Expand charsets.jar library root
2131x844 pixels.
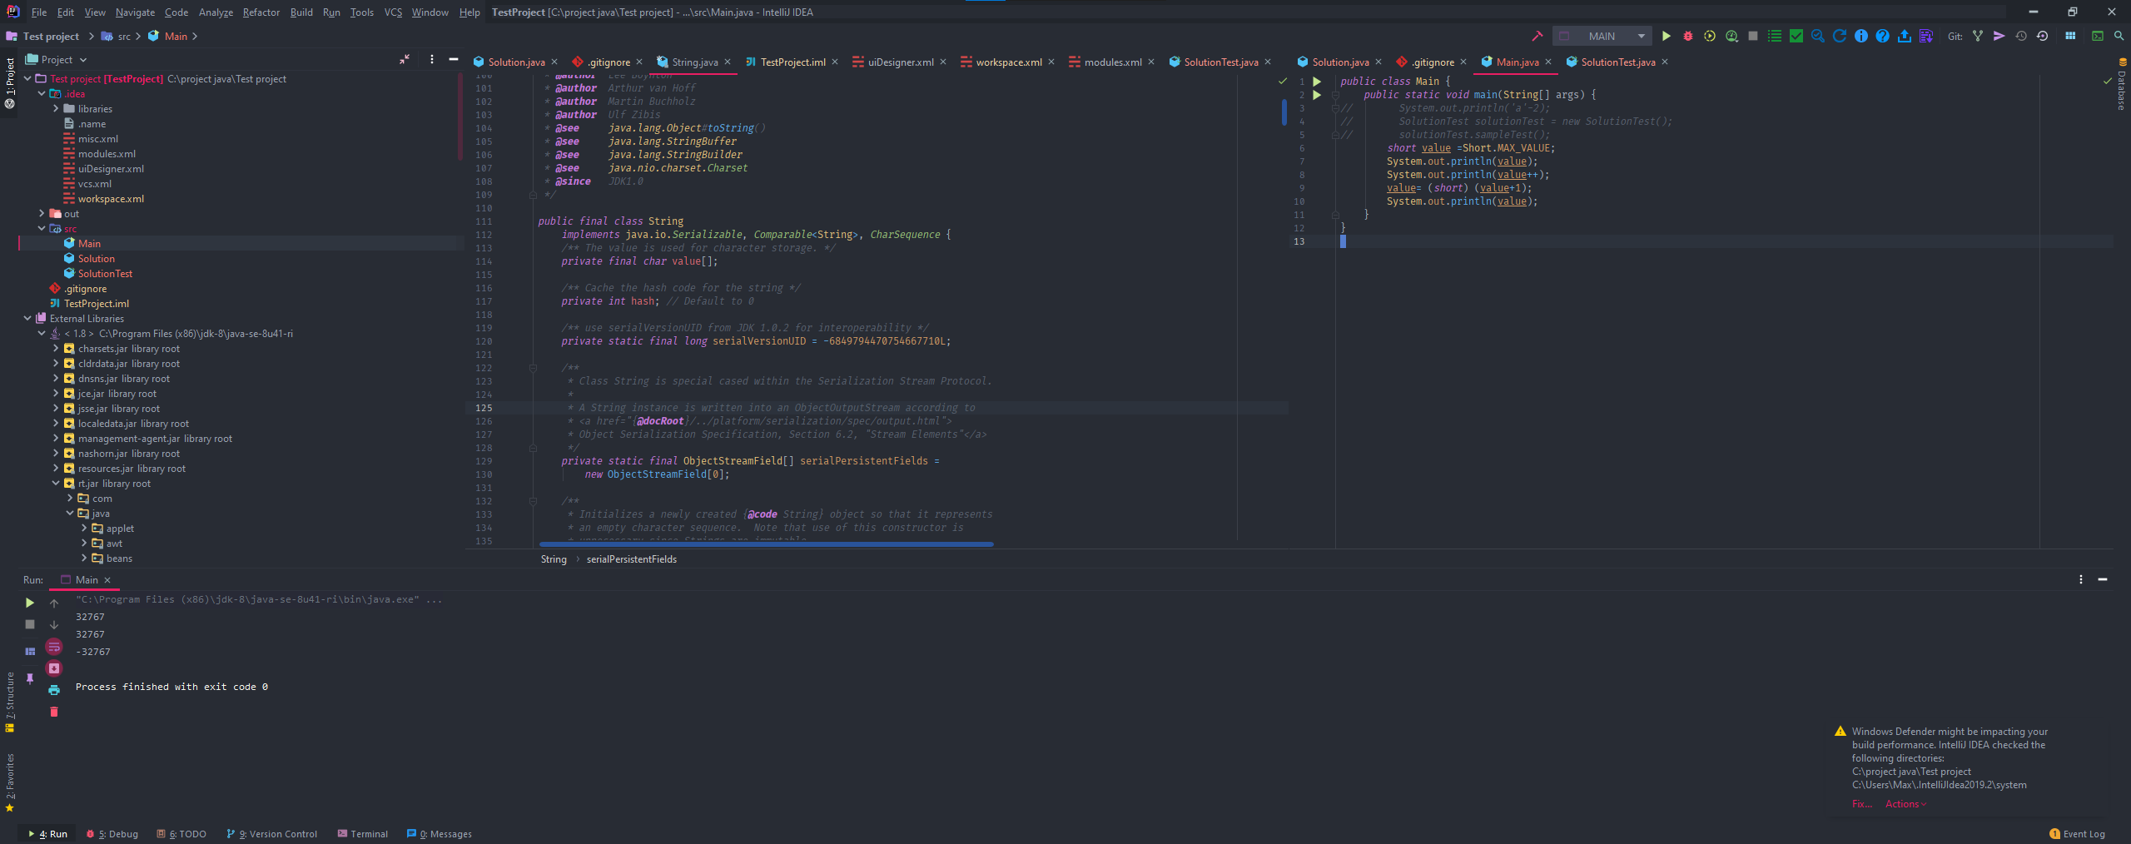(x=56, y=348)
